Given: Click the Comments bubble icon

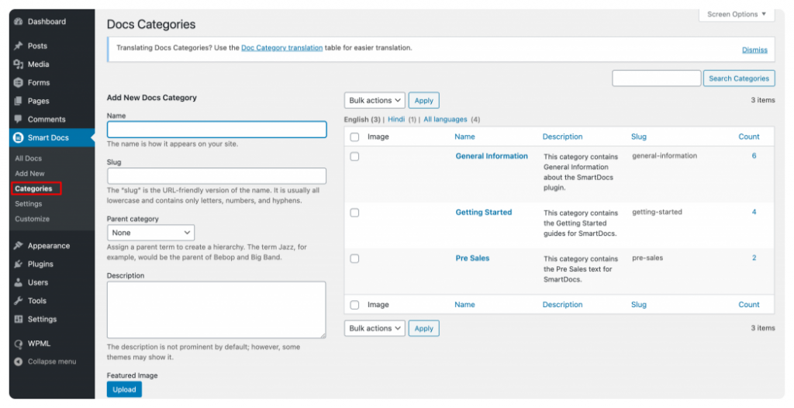Looking at the screenshot, I should (x=19, y=119).
